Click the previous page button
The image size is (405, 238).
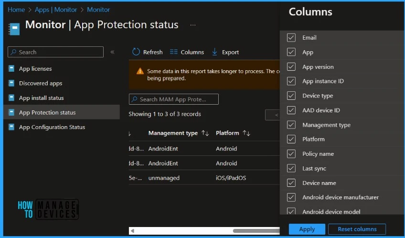[x=273, y=115]
